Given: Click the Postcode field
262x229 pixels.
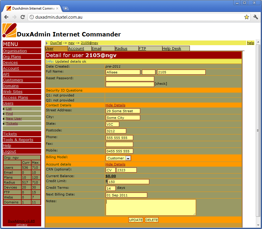Looking at the screenshot, I should click(116, 131).
